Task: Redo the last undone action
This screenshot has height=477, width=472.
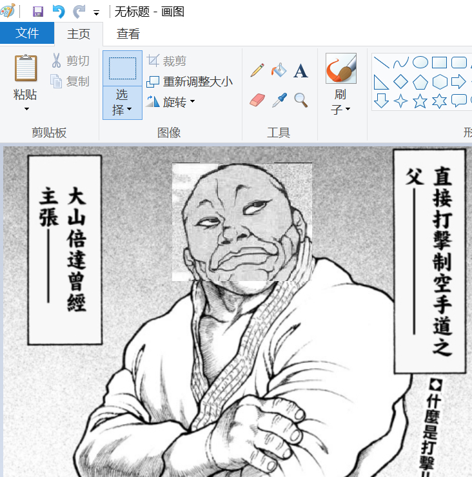Action: click(79, 12)
